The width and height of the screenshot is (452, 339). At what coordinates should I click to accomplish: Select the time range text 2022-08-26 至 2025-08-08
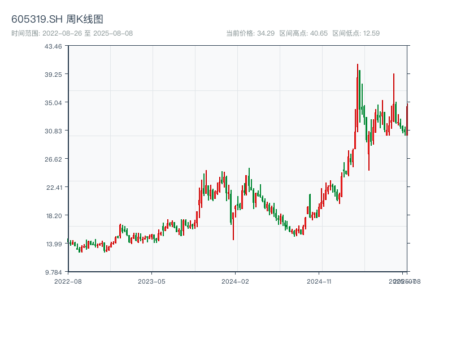point(88,33)
